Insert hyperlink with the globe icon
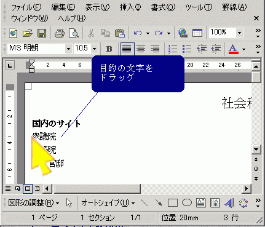Image resolution: width=265 pixels, height=227 pixels. coord(183,33)
